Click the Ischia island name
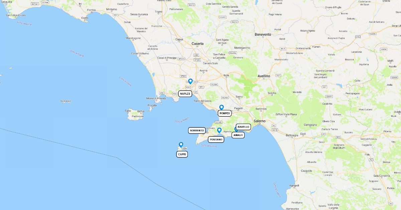 coord(141,112)
